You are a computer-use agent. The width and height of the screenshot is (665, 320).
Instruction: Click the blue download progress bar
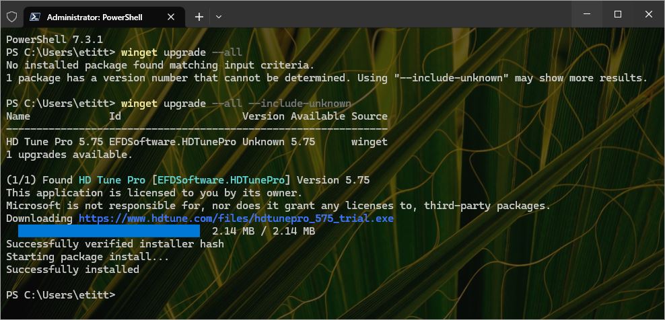point(109,231)
